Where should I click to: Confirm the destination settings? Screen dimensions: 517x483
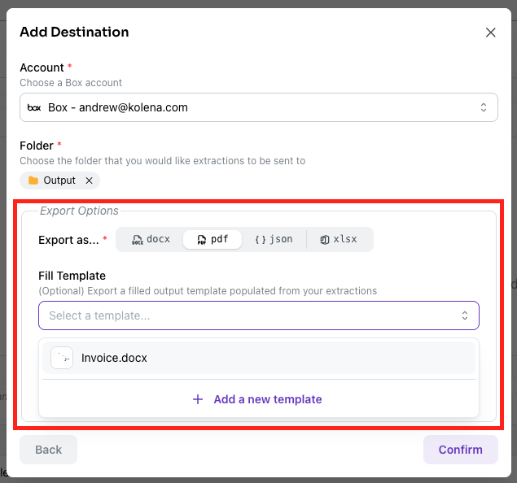460,450
